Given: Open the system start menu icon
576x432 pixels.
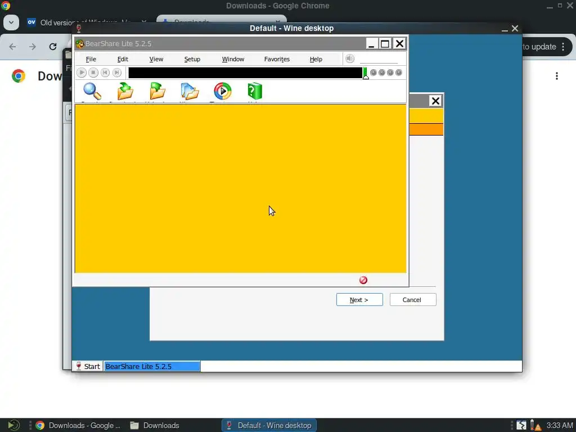Looking at the screenshot, I should point(13,425).
